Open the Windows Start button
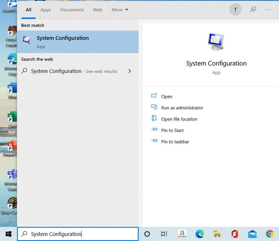This screenshot has height=241, width=279. point(8,234)
